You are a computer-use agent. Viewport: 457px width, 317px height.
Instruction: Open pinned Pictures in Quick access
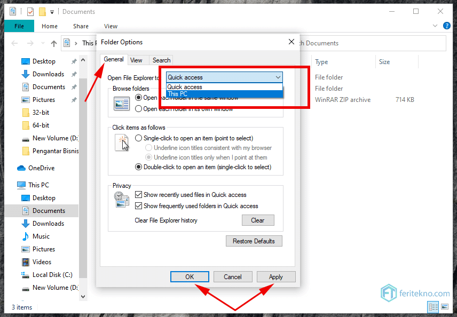coord(44,100)
